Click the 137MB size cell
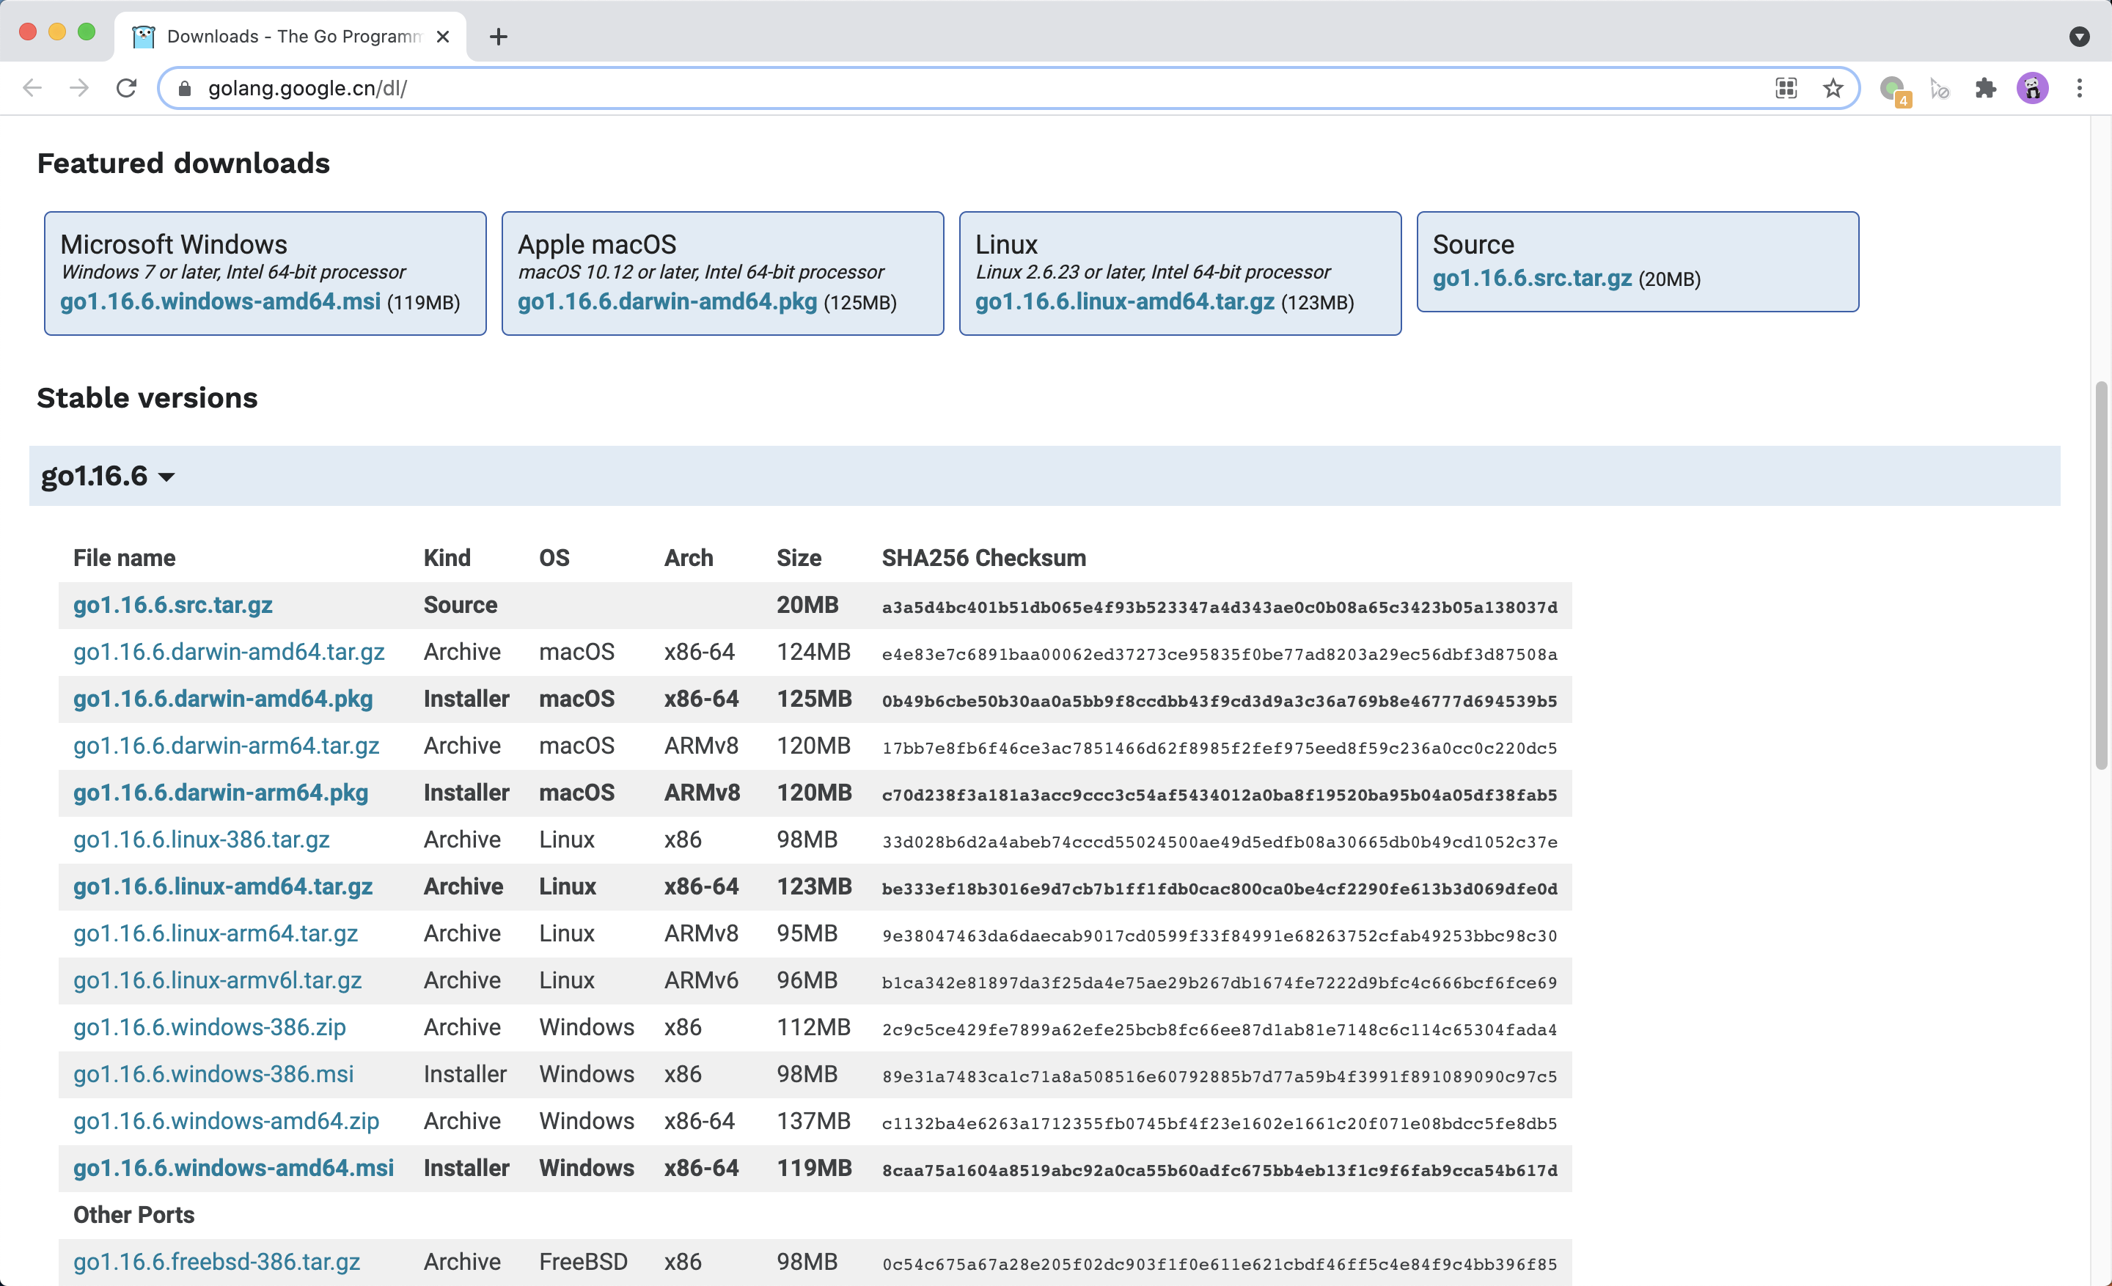The image size is (2112, 1286). pos(813,1120)
